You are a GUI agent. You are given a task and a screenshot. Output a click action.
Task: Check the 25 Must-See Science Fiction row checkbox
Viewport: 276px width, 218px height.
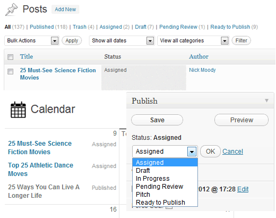11,71
